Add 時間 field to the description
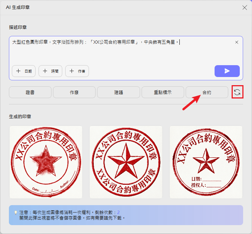This screenshot has width=252, height=234. click(50, 71)
